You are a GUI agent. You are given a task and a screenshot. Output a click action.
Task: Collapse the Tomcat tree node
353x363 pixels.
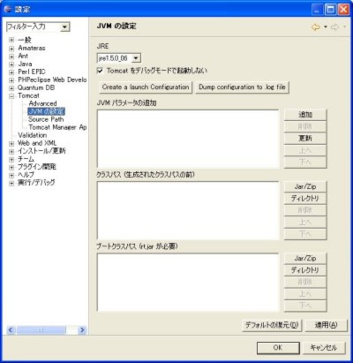[11, 96]
